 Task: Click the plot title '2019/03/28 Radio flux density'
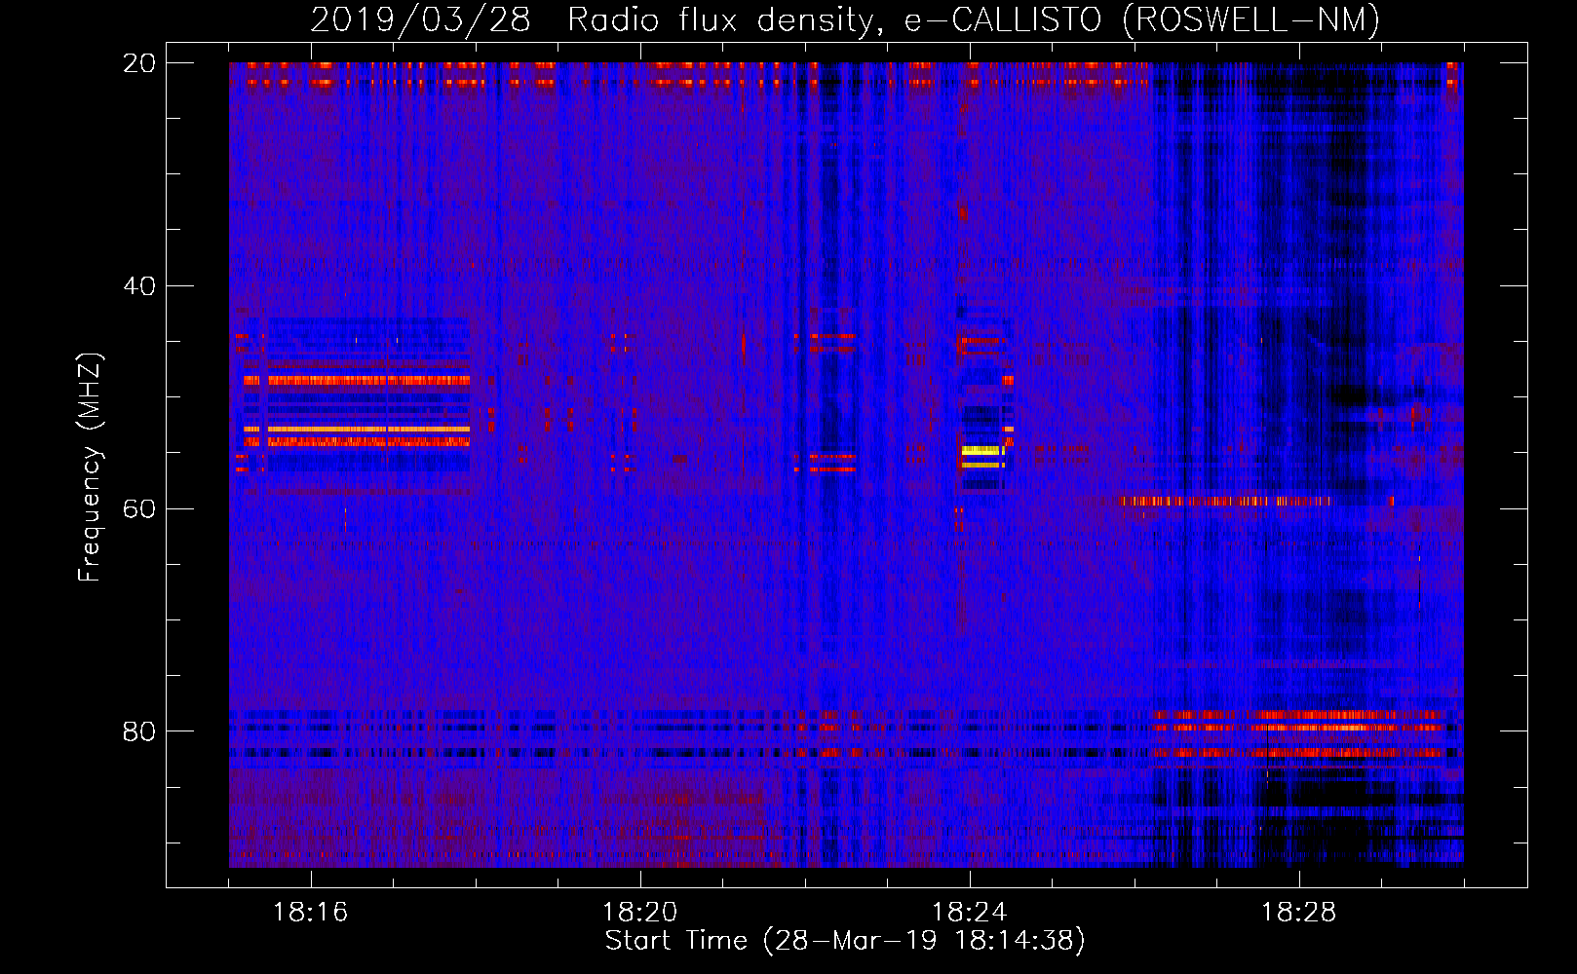point(593,19)
